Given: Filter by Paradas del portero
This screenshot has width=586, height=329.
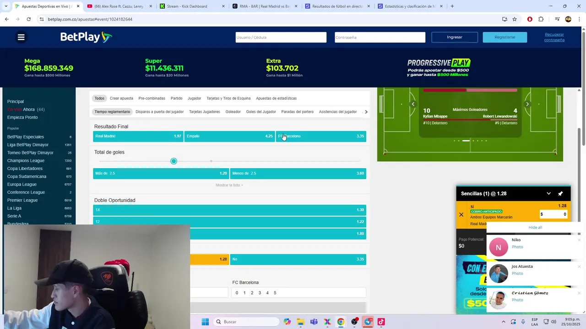Looking at the screenshot, I should pyautogui.click(x=297, y=111).
